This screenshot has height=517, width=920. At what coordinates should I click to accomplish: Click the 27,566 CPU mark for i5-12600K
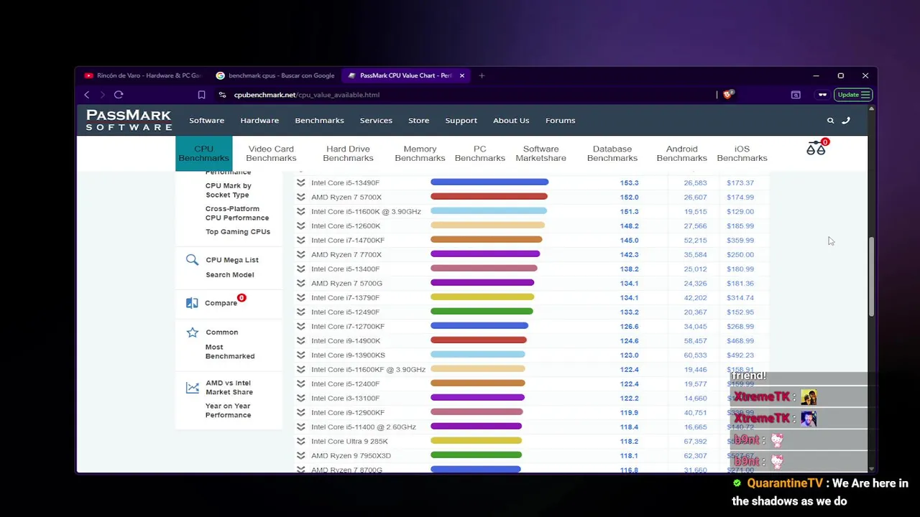pyautogui.click(x=695, y=226)
